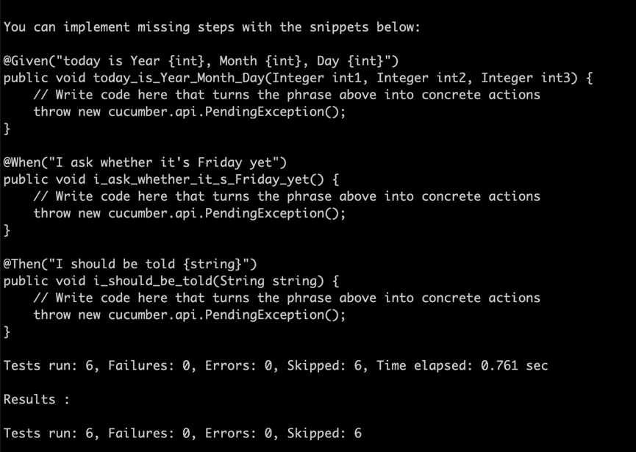636x452 pixels.
Task: Click the comment line in the @Then method
Action: [287, 298]
